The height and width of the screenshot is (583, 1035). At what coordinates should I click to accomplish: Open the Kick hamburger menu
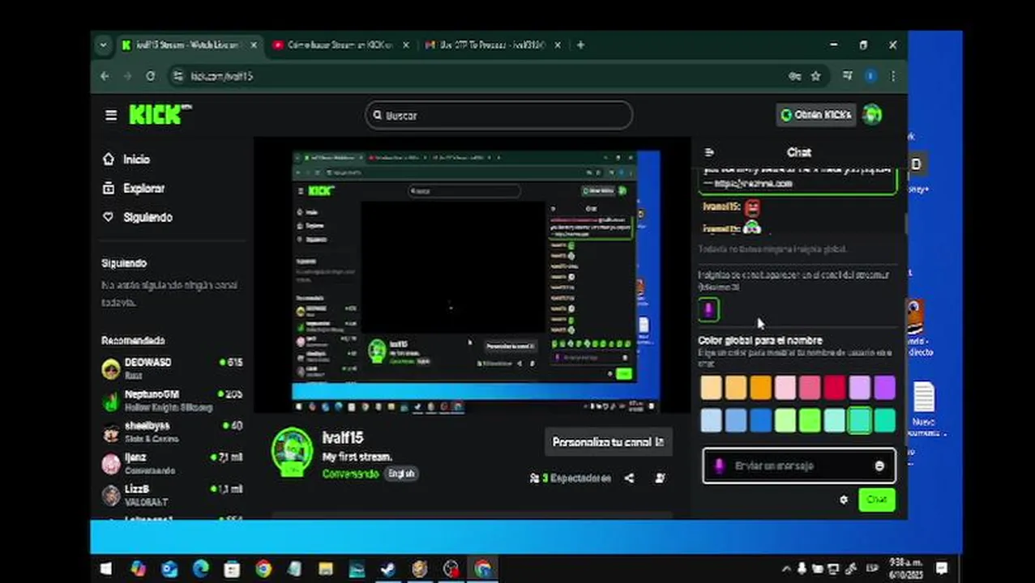point(111,115)
